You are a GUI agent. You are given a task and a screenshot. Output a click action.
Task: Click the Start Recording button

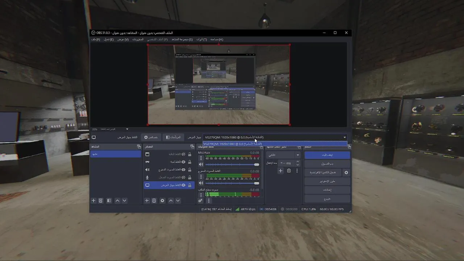point(327,164)
